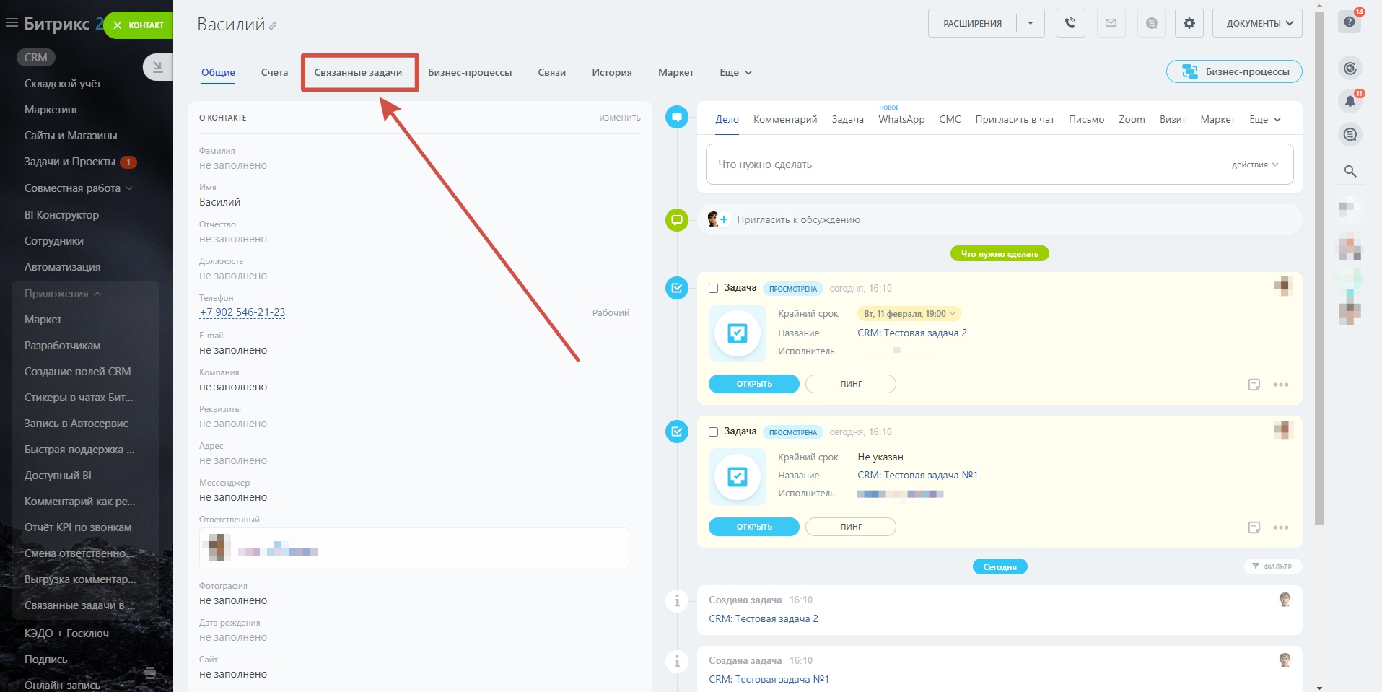Click the print icon in sidebar bottom

point(150,673)
